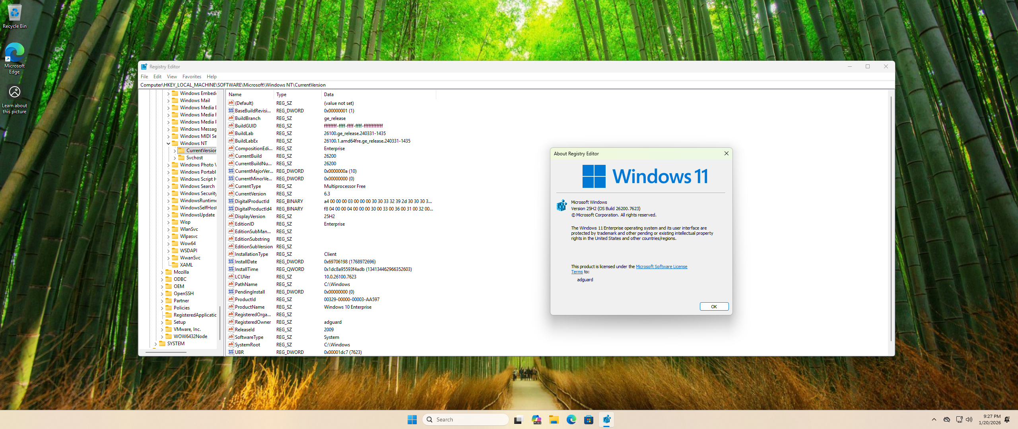
Task: Open the Edit menu
Action: pyautogui.click(x=157, y=77)
